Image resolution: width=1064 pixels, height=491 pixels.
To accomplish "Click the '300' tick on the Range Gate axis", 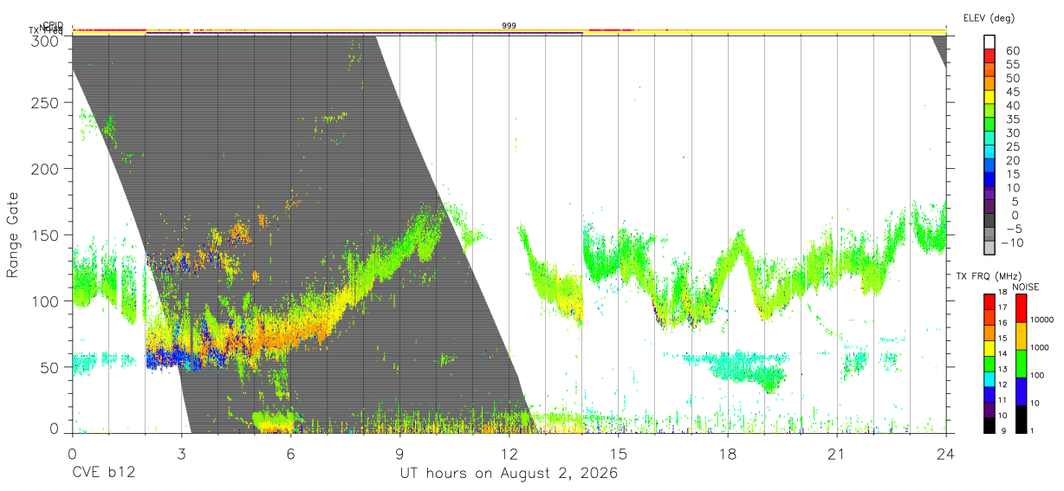I will (45, 40).
